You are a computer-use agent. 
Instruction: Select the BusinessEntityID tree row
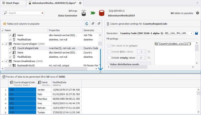49,66
